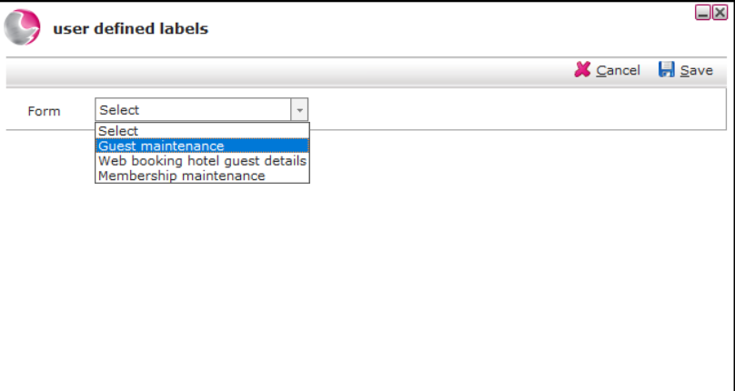This screenshot has width=735, height=391.
Task: Click the pink and grey application logo
Action: tap(22, 27)
